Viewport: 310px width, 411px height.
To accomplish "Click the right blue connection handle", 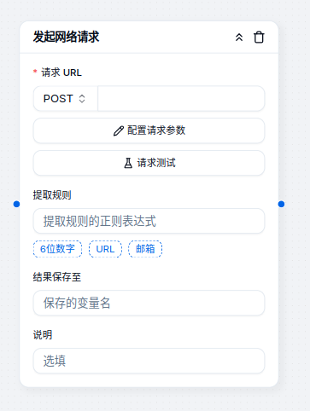I will (x=281, y=204).
